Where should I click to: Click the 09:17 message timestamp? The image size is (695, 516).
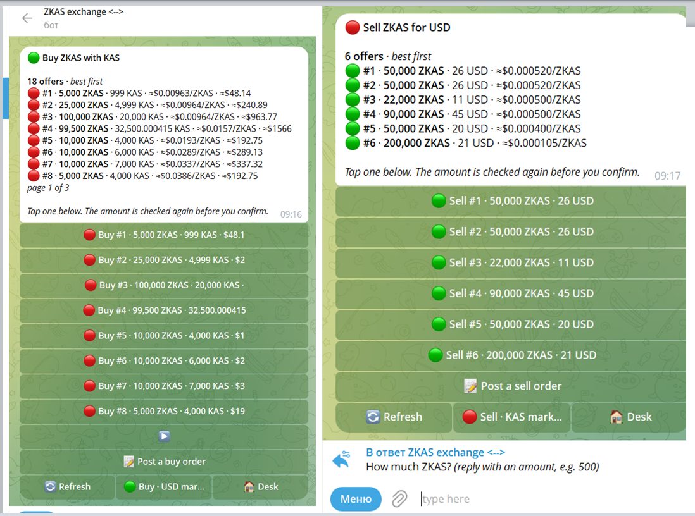[668, 176]
